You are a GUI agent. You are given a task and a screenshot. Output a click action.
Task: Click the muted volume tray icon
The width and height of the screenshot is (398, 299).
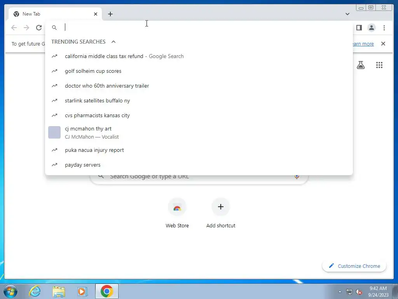(359, 292)
